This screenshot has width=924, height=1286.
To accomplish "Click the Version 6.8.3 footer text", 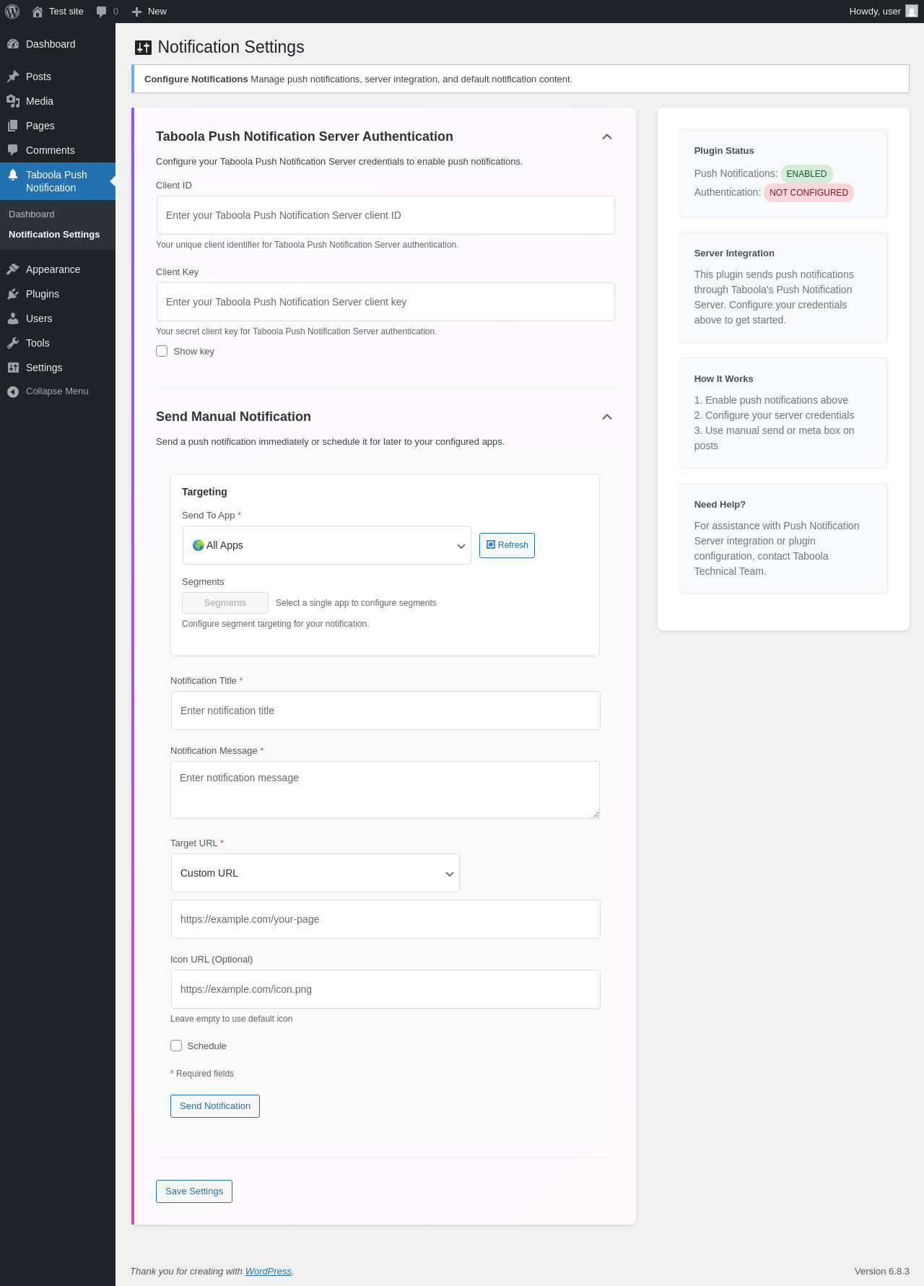I will (x=881, y=1272).
